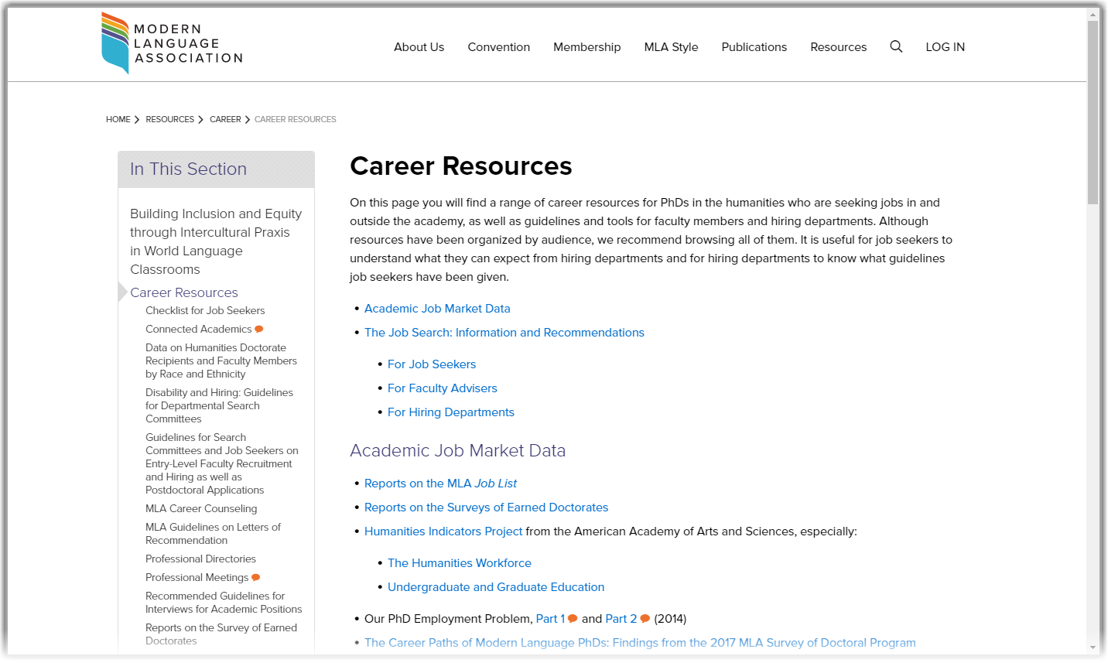Open Reports on the Survey of Earned Doctorates sidebar link

221,634
